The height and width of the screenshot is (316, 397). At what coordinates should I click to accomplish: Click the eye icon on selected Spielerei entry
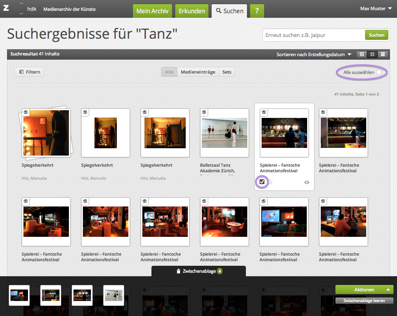click(307, 182)
